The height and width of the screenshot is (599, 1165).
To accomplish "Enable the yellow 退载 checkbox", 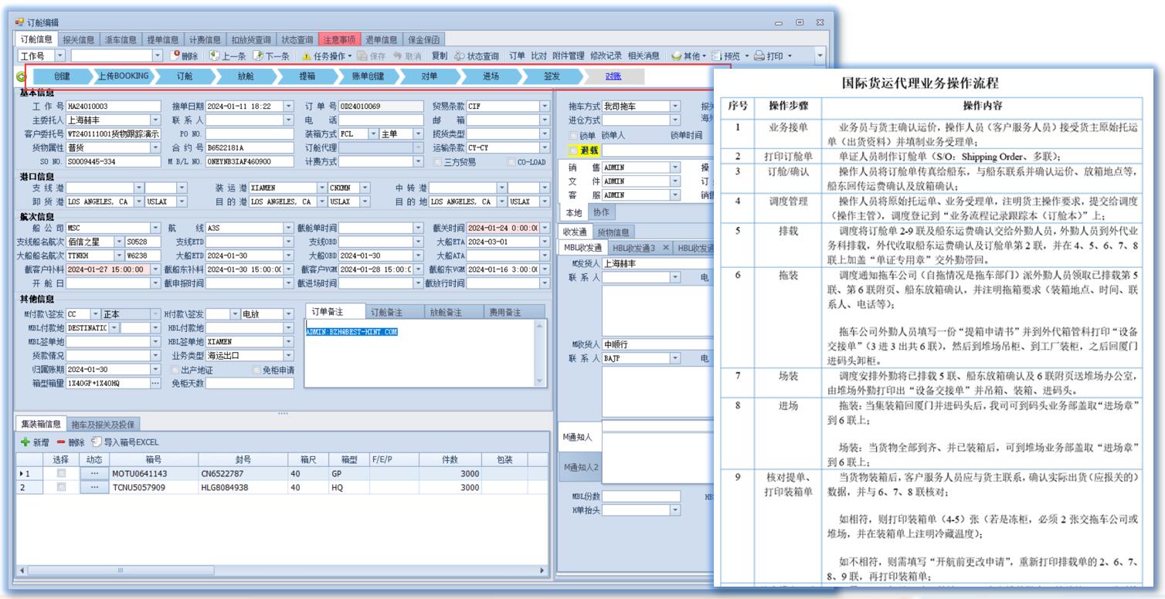I will click(573, 150).
